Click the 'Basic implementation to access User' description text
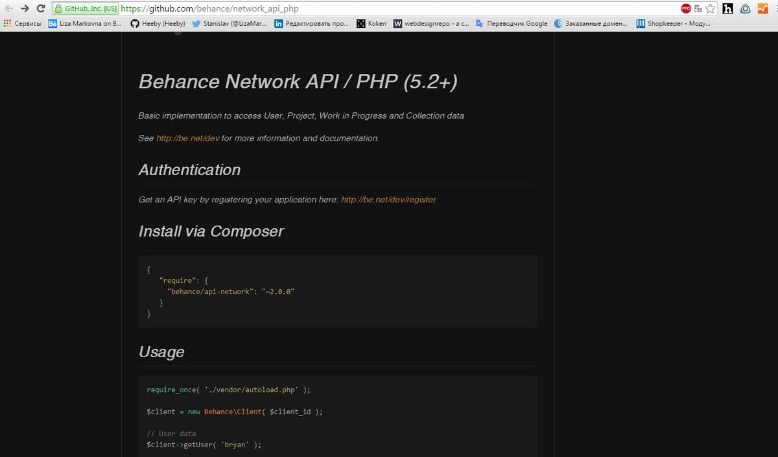This screenshot has height=457, width=778. pyautogui.click(x=301, y=115)
